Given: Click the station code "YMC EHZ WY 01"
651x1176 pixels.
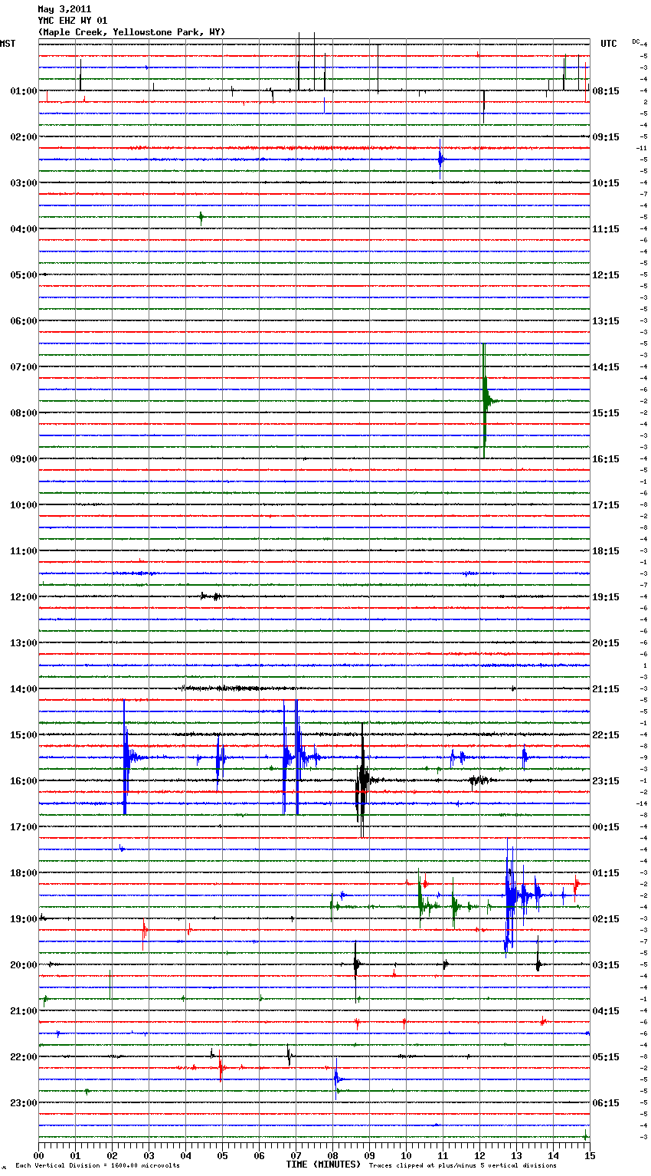Looking at the screenshot, I should pyautogui.click(x=73, y=21).
